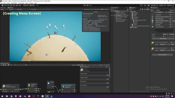Toggle the Stats overlay button

coord(102,10)
